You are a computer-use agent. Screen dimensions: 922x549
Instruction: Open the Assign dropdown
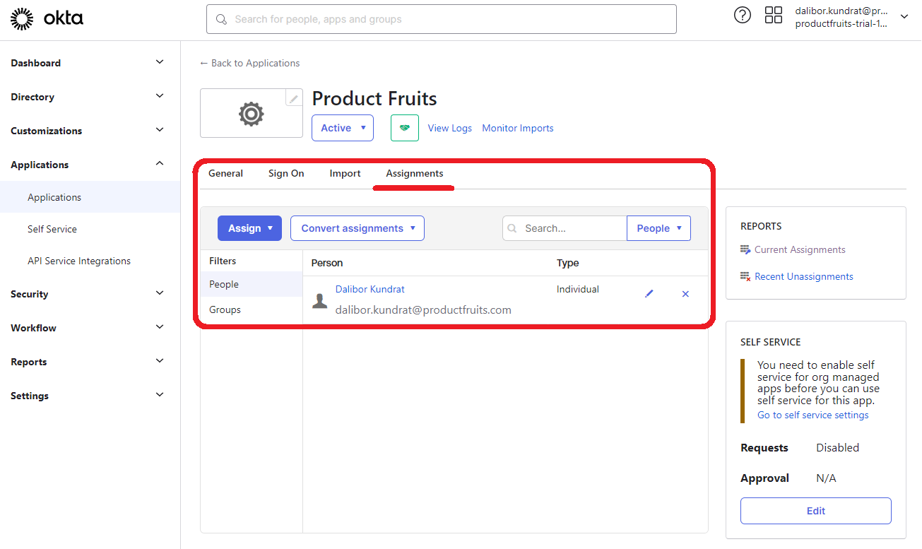click(249, 228)
